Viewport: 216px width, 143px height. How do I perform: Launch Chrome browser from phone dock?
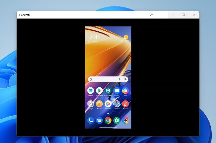pos(108,120)
